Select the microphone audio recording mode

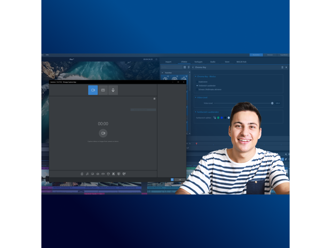113,90
